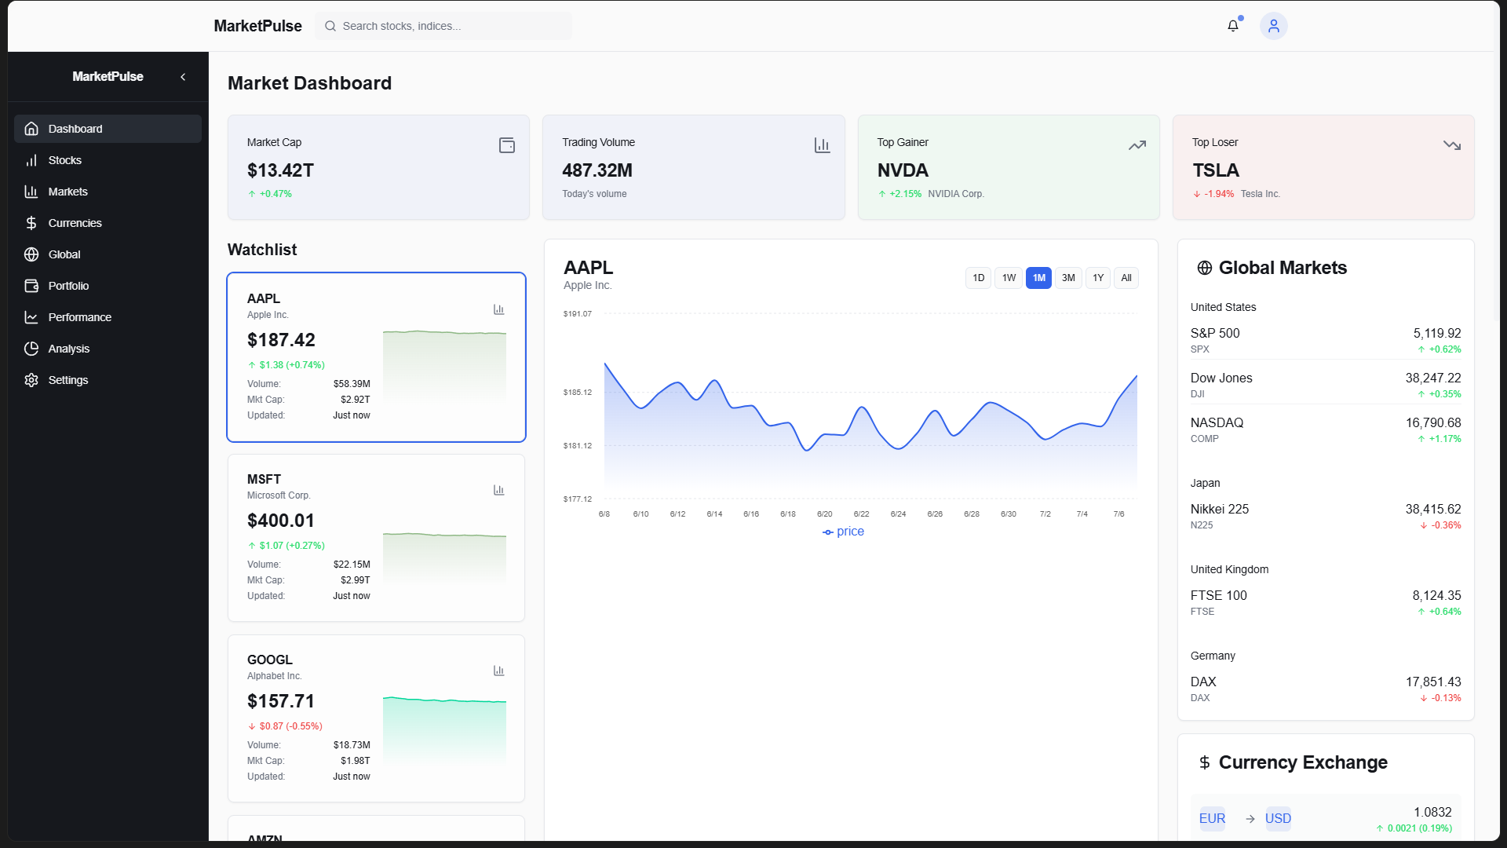Click the NASDAQ index row
1507x848 pixels.
pyautogui.click(x=1326, y=429)
